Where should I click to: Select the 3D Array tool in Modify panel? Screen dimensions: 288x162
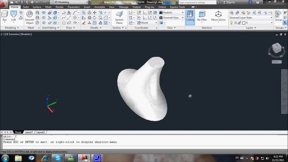tap(106, 23)
